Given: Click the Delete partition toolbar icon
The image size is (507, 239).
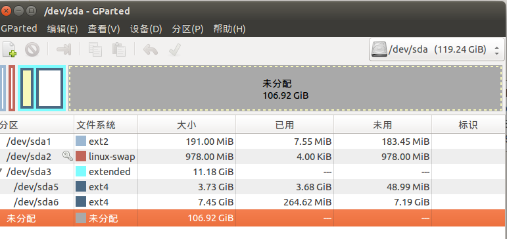Looking at the screenshot, I should tap(32, 49).
